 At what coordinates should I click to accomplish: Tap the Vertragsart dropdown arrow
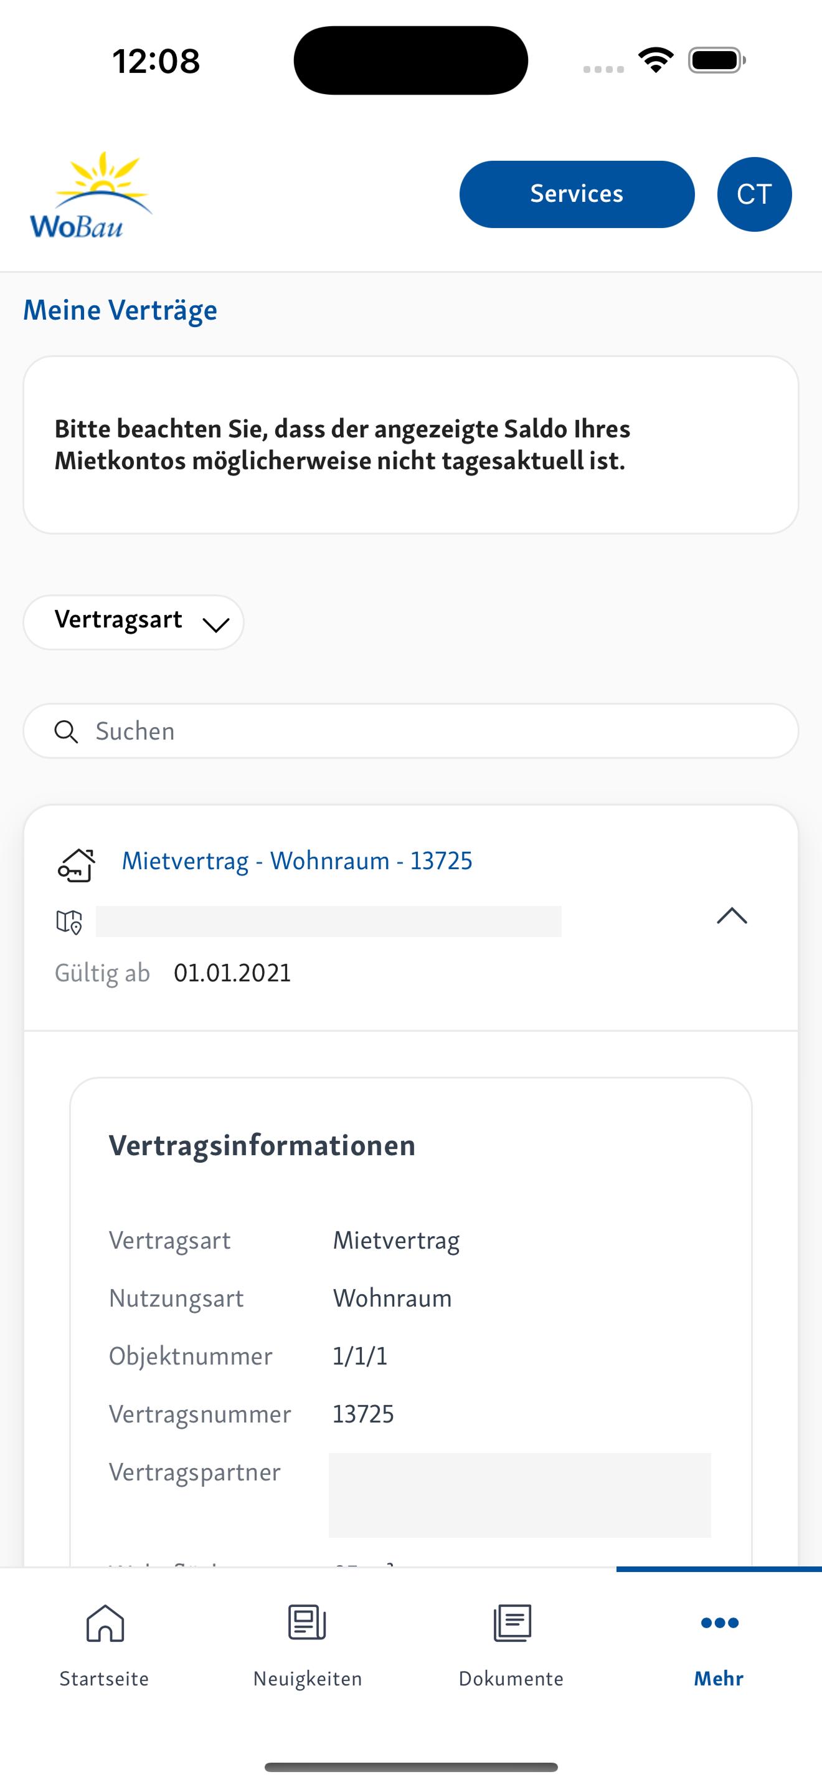215,625
